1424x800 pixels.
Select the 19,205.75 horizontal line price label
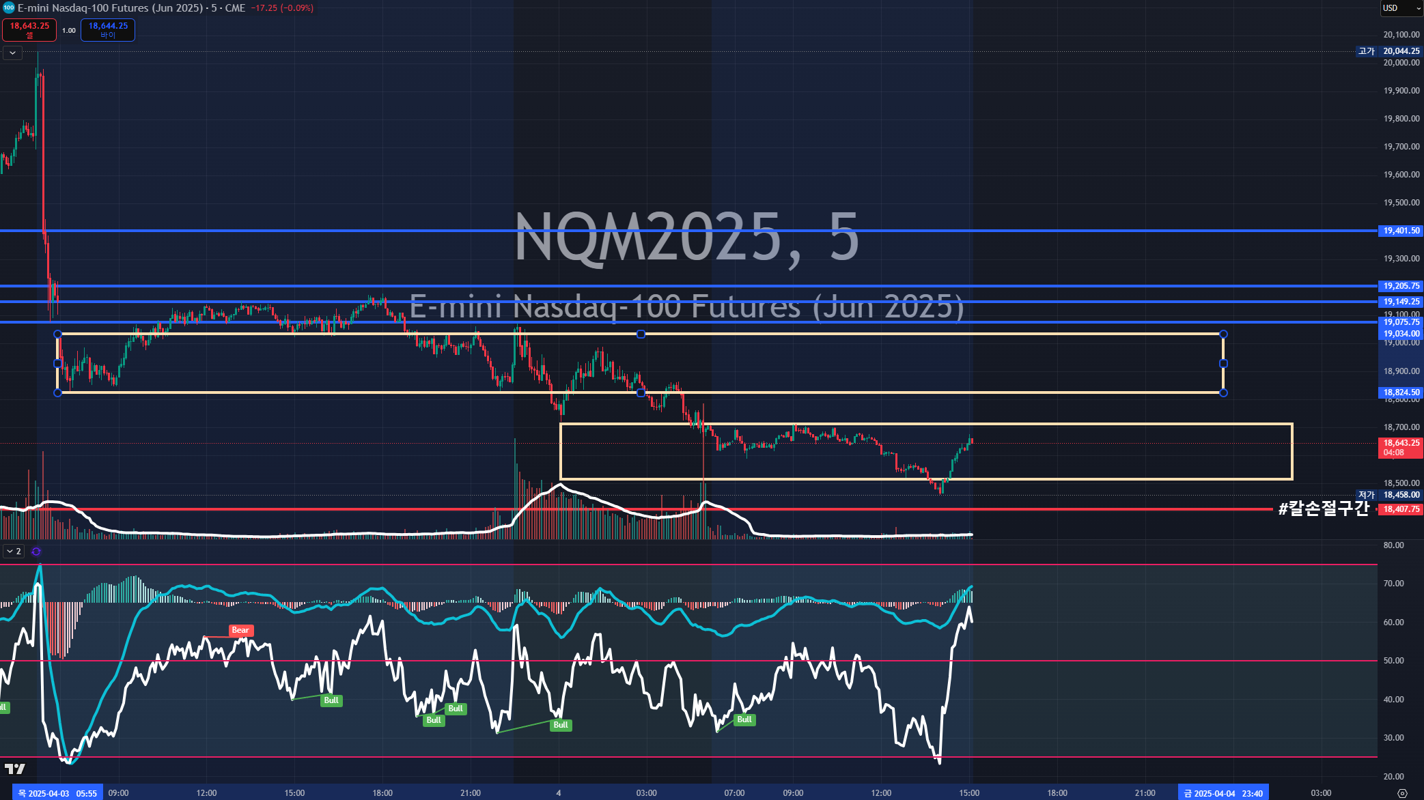coord(1401,286)
